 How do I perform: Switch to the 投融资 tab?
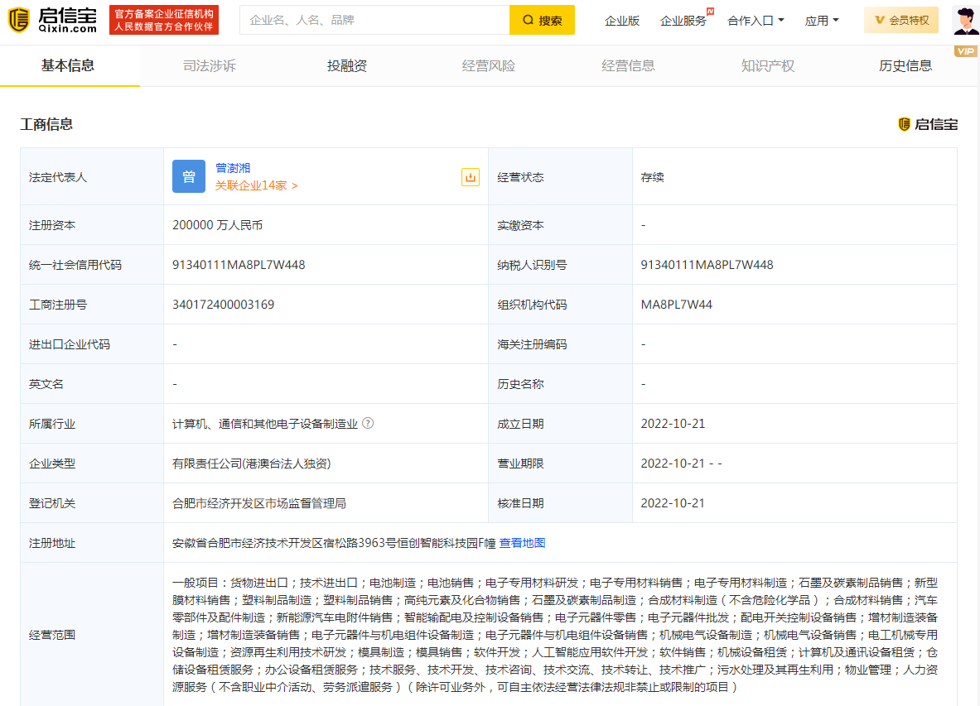pos(347,65)
